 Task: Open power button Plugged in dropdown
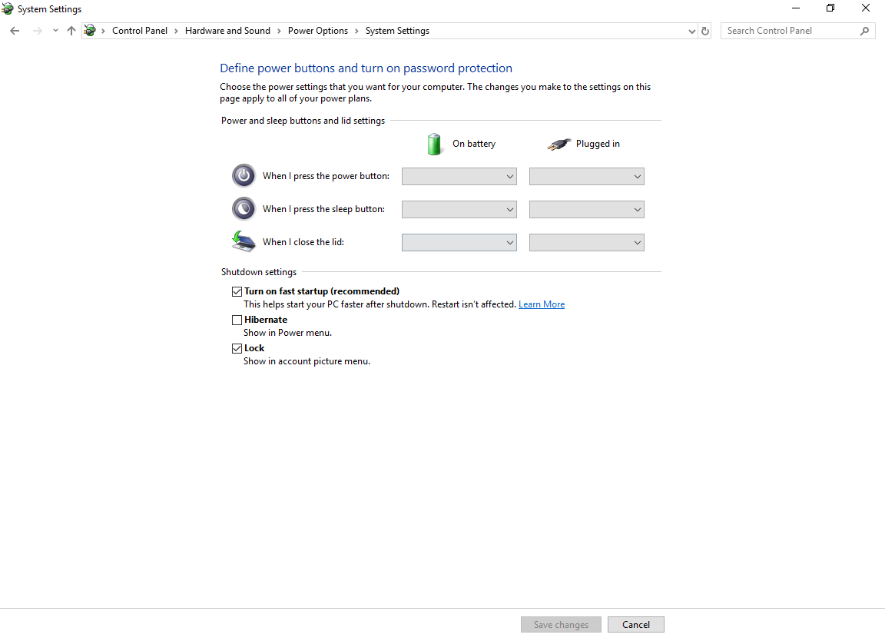(586, 176)
